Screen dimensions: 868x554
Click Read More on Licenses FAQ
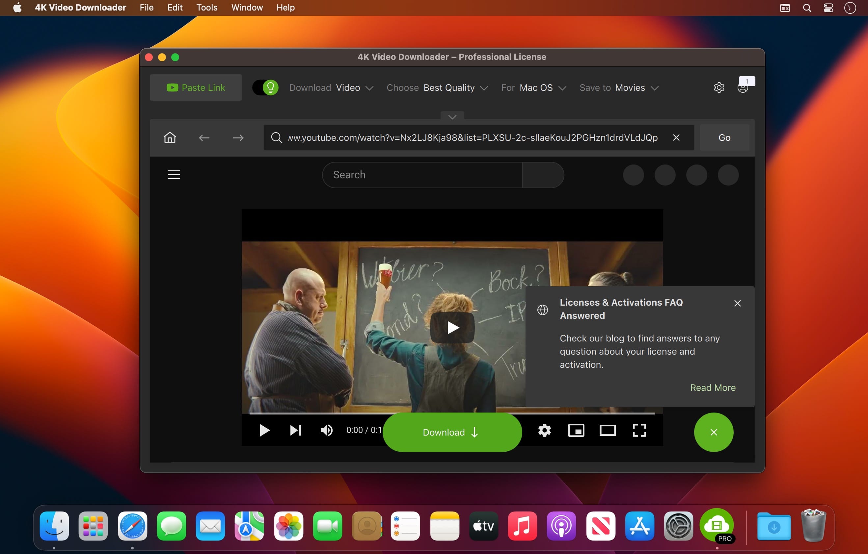point(713,388)
